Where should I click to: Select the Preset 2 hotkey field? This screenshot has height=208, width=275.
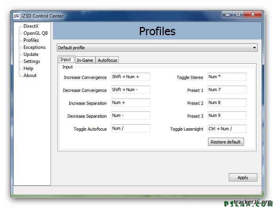(227, 103)
